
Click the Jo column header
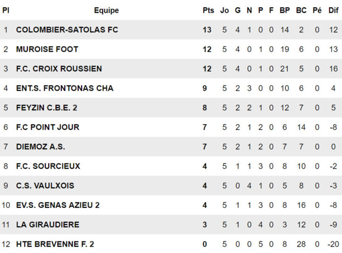[x=225, y=10]
